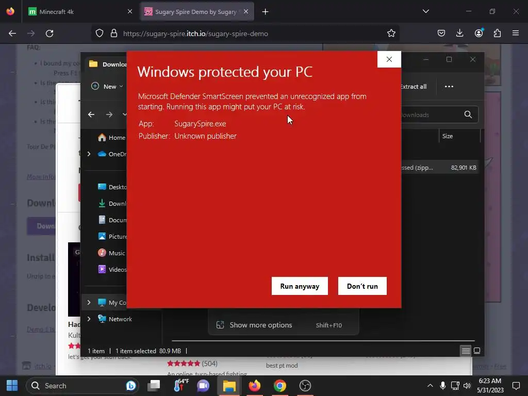Open clock showing 6:23 AM
528x396 pixels.
pyautogui.click(x=490, y=386)
